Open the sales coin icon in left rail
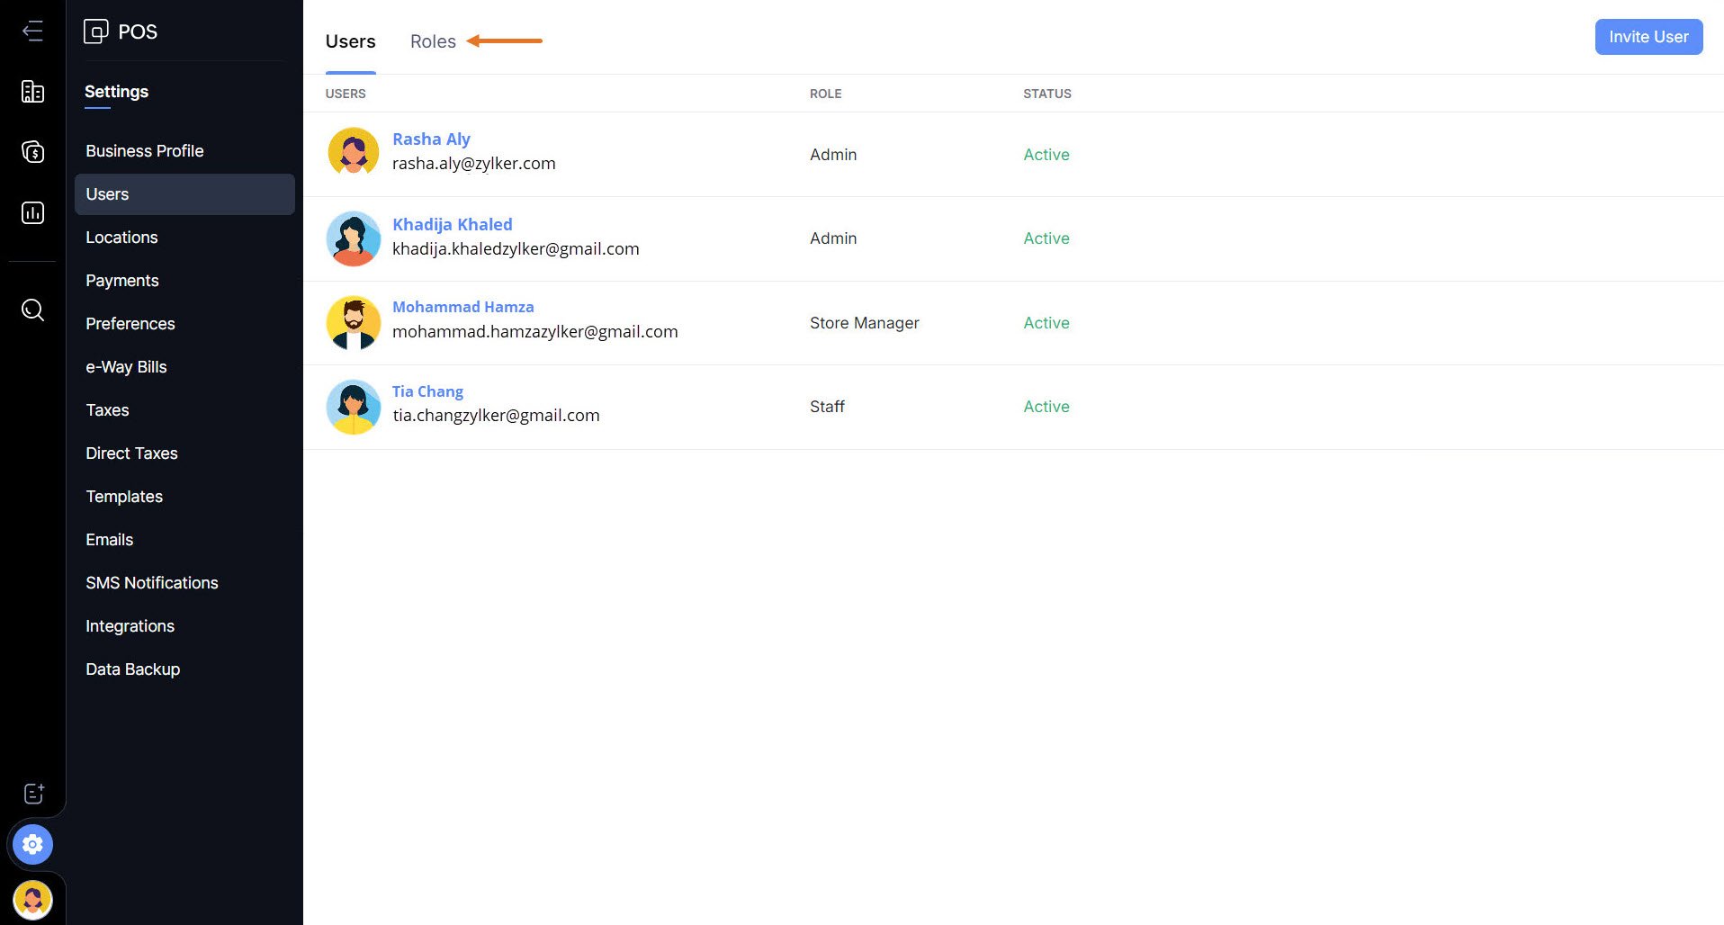 32,152
